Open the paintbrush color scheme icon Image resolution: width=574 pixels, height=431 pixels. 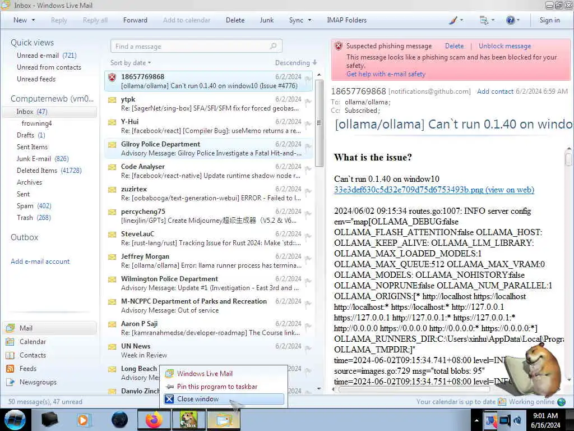coord(453,21)
